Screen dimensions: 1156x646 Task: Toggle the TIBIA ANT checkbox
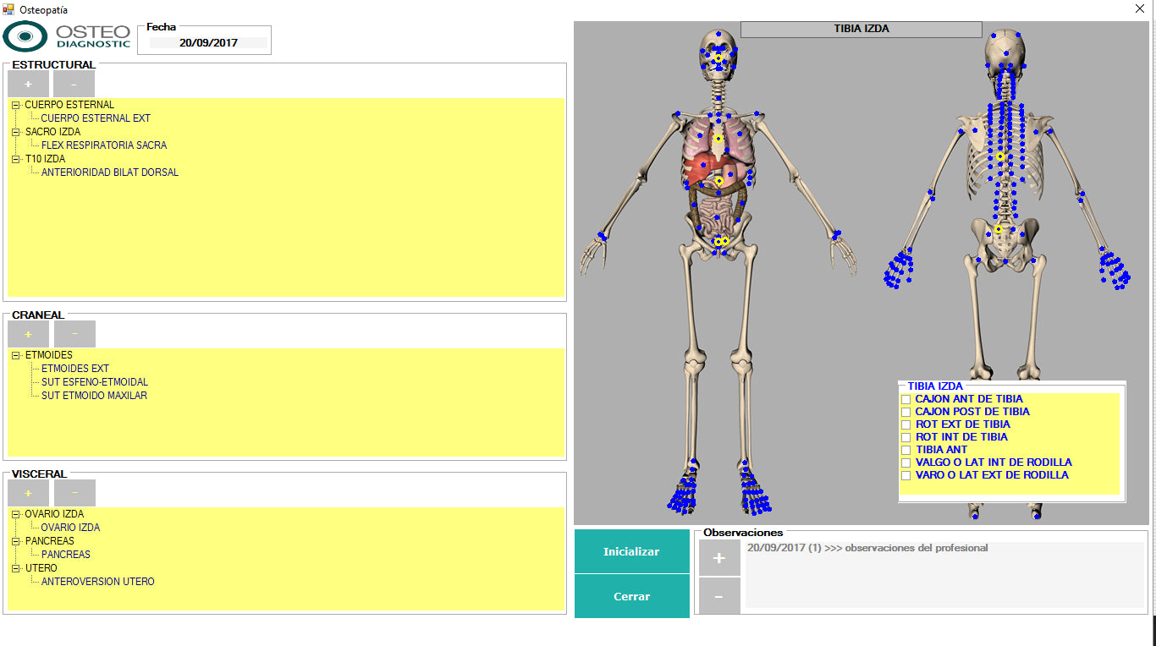[906, 450]
